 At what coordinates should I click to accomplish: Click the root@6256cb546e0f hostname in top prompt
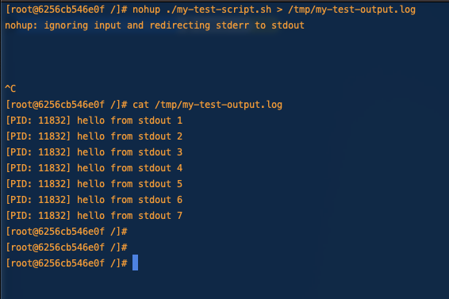click(x=58, y=10)
